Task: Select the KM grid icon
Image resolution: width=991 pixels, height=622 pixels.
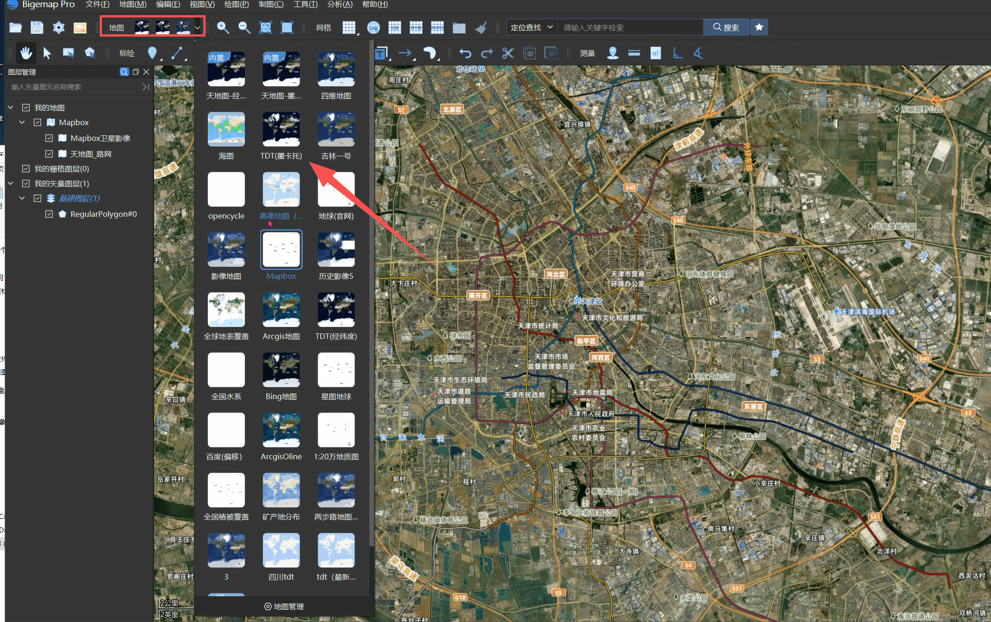Action: click(395, 28)
